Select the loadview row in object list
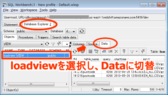 (36, 56)
